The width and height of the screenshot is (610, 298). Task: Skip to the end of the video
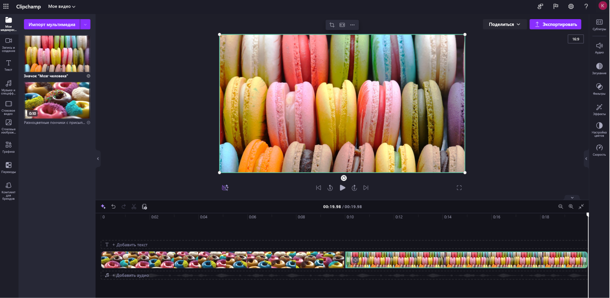[x=366, y=188]
